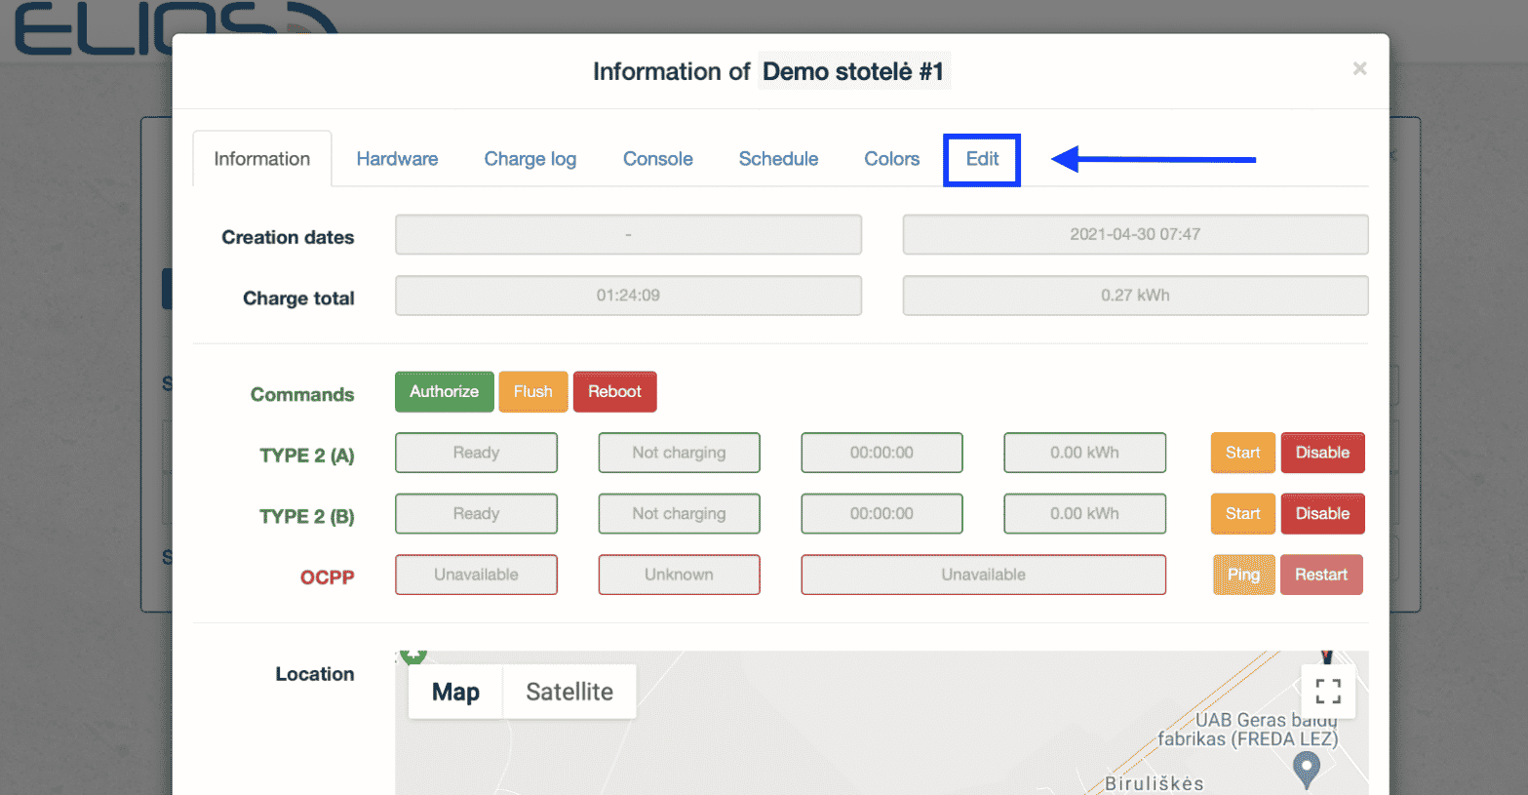Click the Creation dates label

click(x=288, y=237)
